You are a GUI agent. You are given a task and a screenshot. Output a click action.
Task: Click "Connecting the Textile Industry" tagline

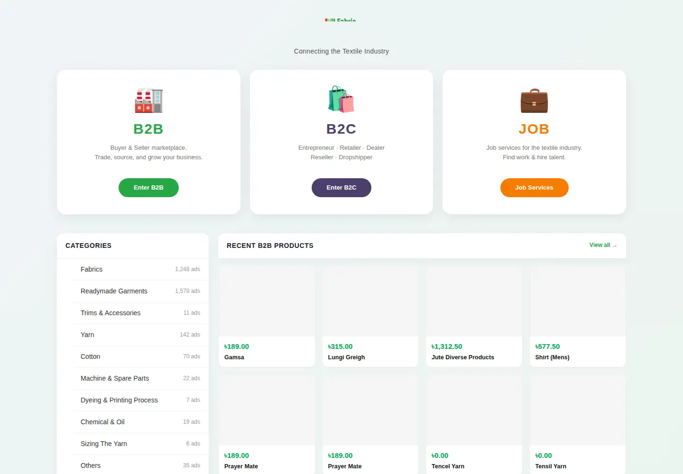pyautogui.click(x=341, y=51)
